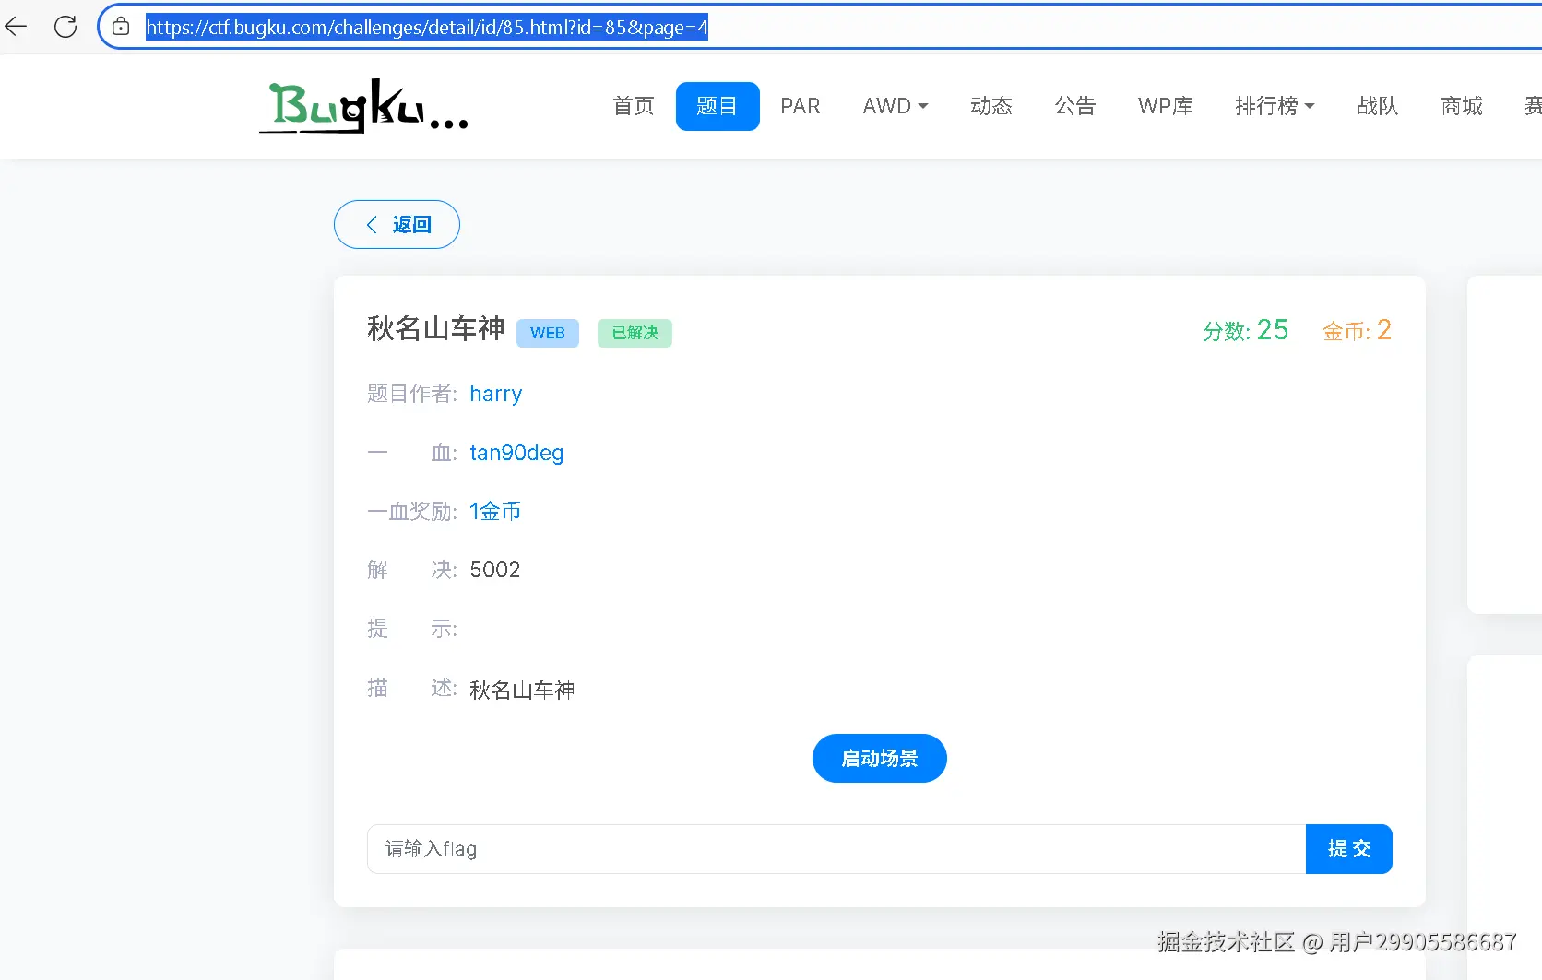This screenshot has width=1542, height=980.
Task: Select the address bar URL
Action: point(427,28)
